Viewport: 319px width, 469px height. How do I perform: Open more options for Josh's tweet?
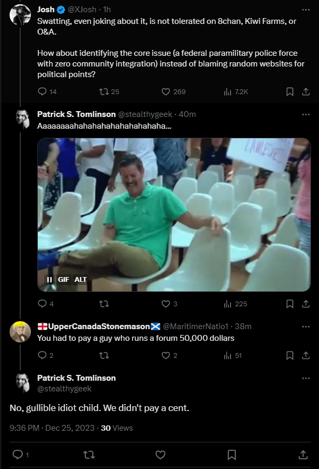coord(306,10)
